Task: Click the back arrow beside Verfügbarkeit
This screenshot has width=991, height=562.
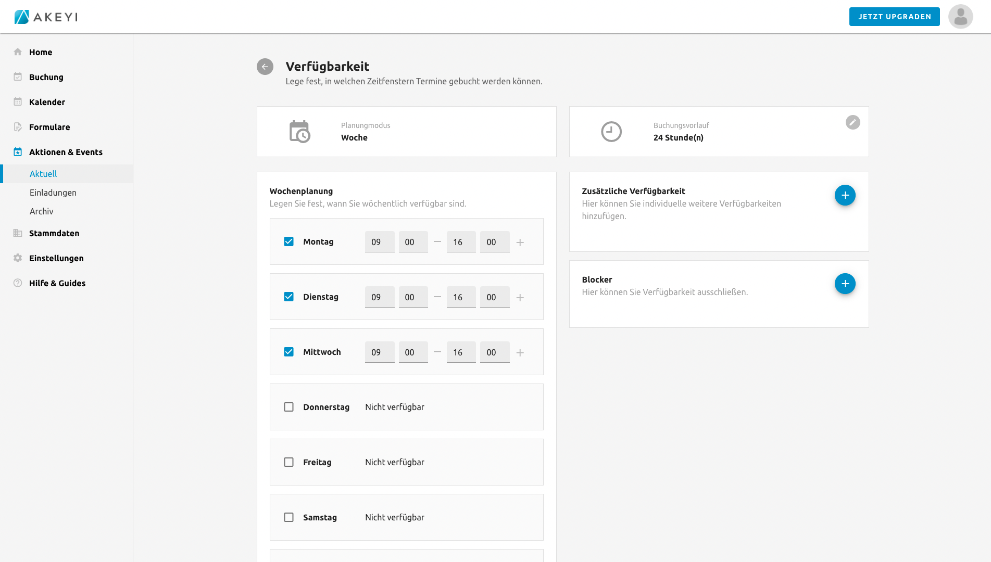Action: click(x=265, y=67)
